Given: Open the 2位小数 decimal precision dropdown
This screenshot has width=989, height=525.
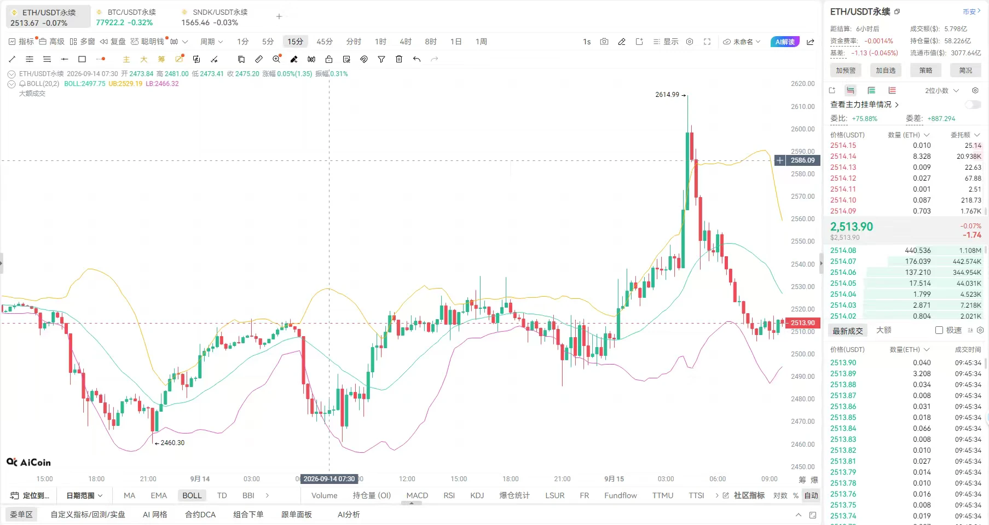Looking at the screenshot, I should pyautogui.click(x=942, y=90).
